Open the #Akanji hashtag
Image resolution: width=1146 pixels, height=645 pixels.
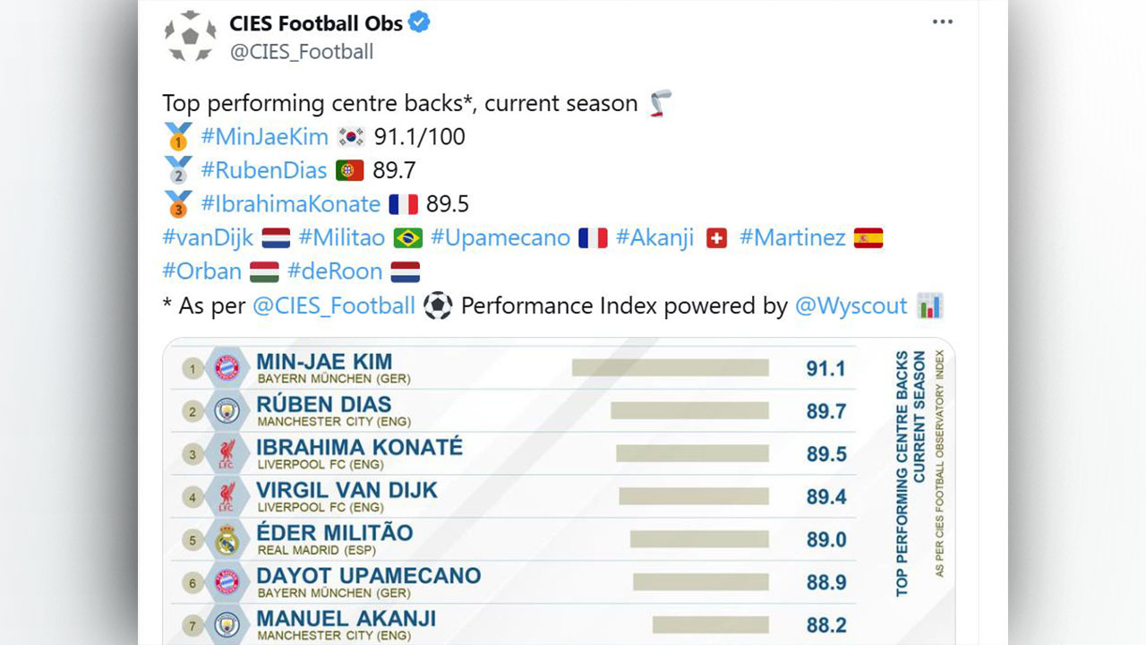(x=662, y=238)
